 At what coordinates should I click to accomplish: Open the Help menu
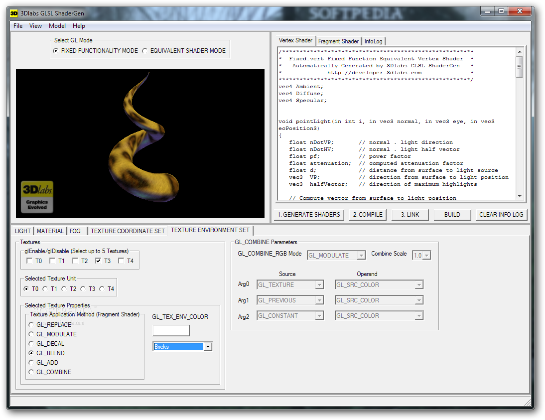[79, 26]
